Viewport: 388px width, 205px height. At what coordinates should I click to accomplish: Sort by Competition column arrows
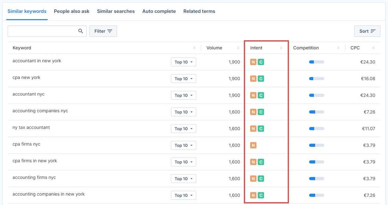click(338, 48)
